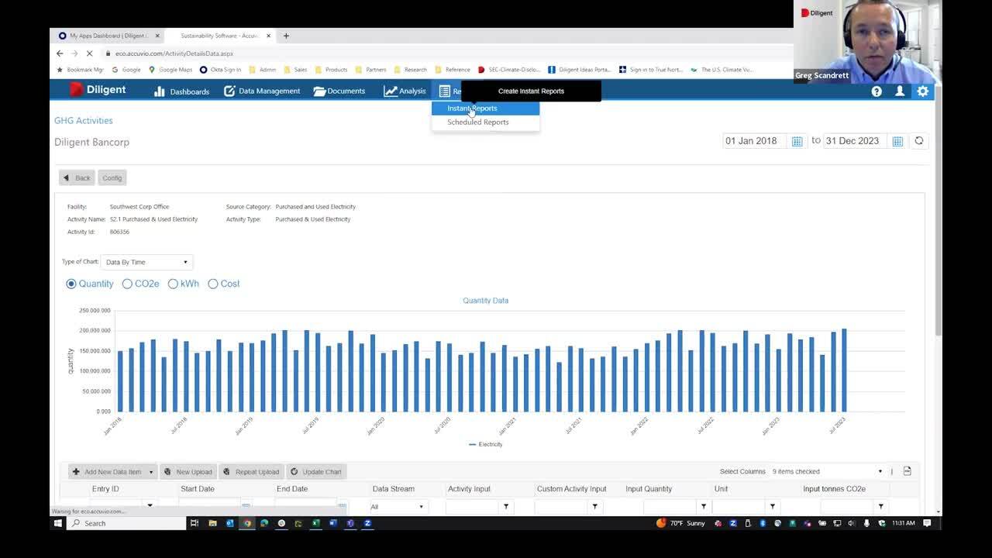Click the Diligent logo

tap(98, 90)
